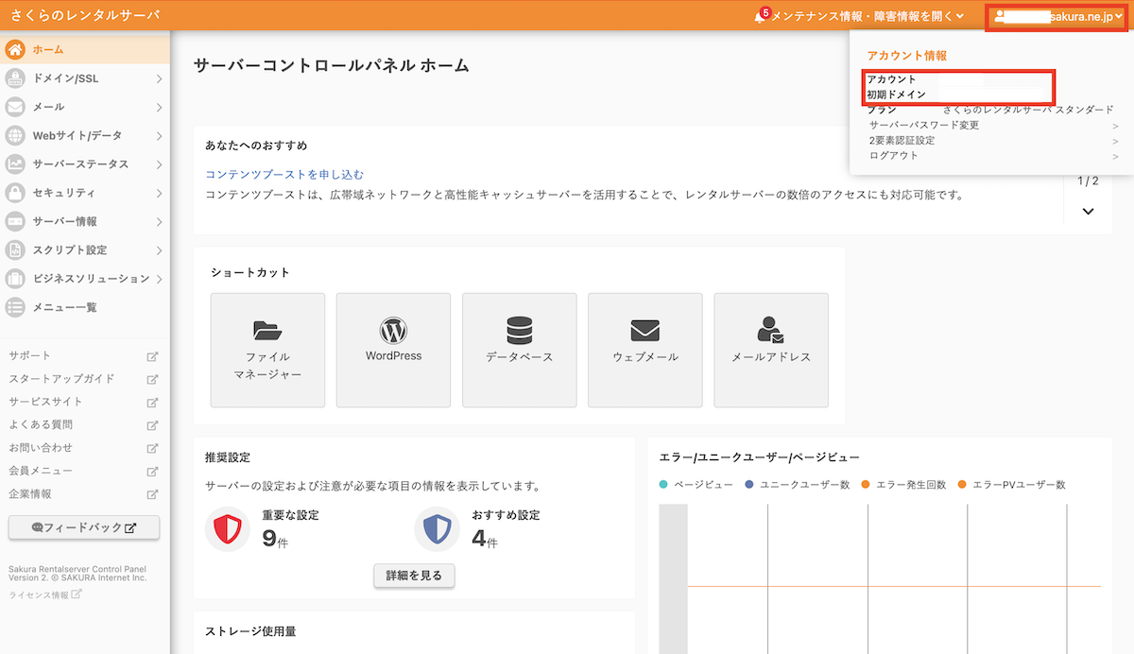Expand the スクリプト設定 submenu chevron

(159, 250)
